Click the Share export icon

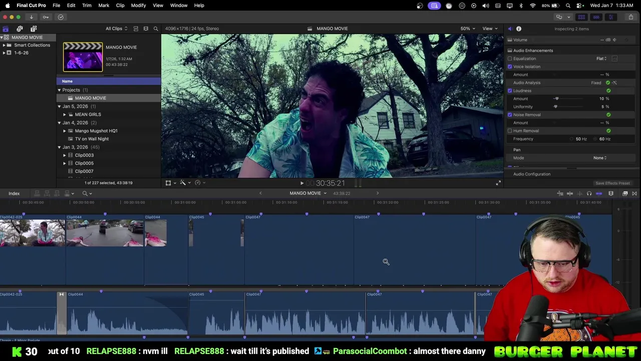(630, 17)
